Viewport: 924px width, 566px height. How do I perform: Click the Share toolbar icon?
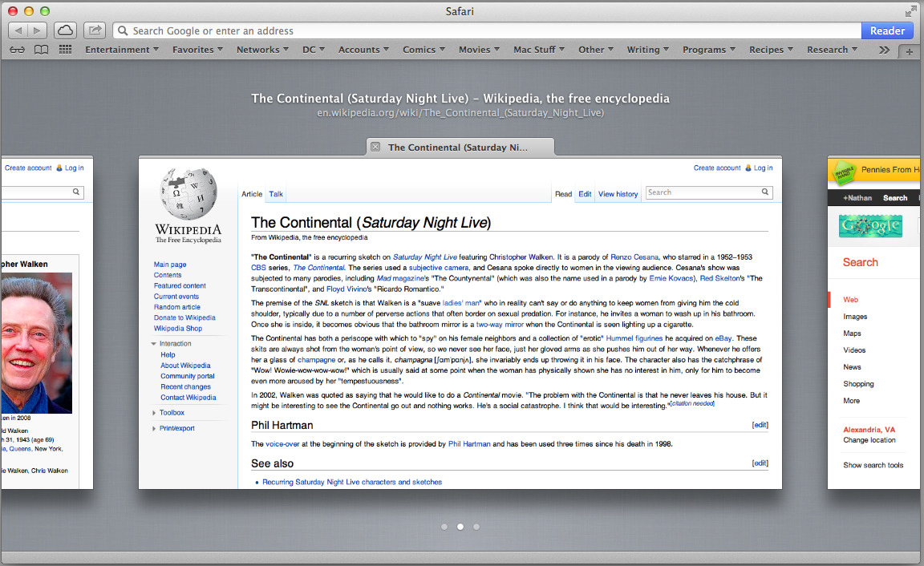(95, 30)
